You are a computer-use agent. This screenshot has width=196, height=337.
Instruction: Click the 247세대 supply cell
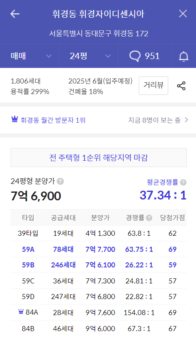(63, 297)
